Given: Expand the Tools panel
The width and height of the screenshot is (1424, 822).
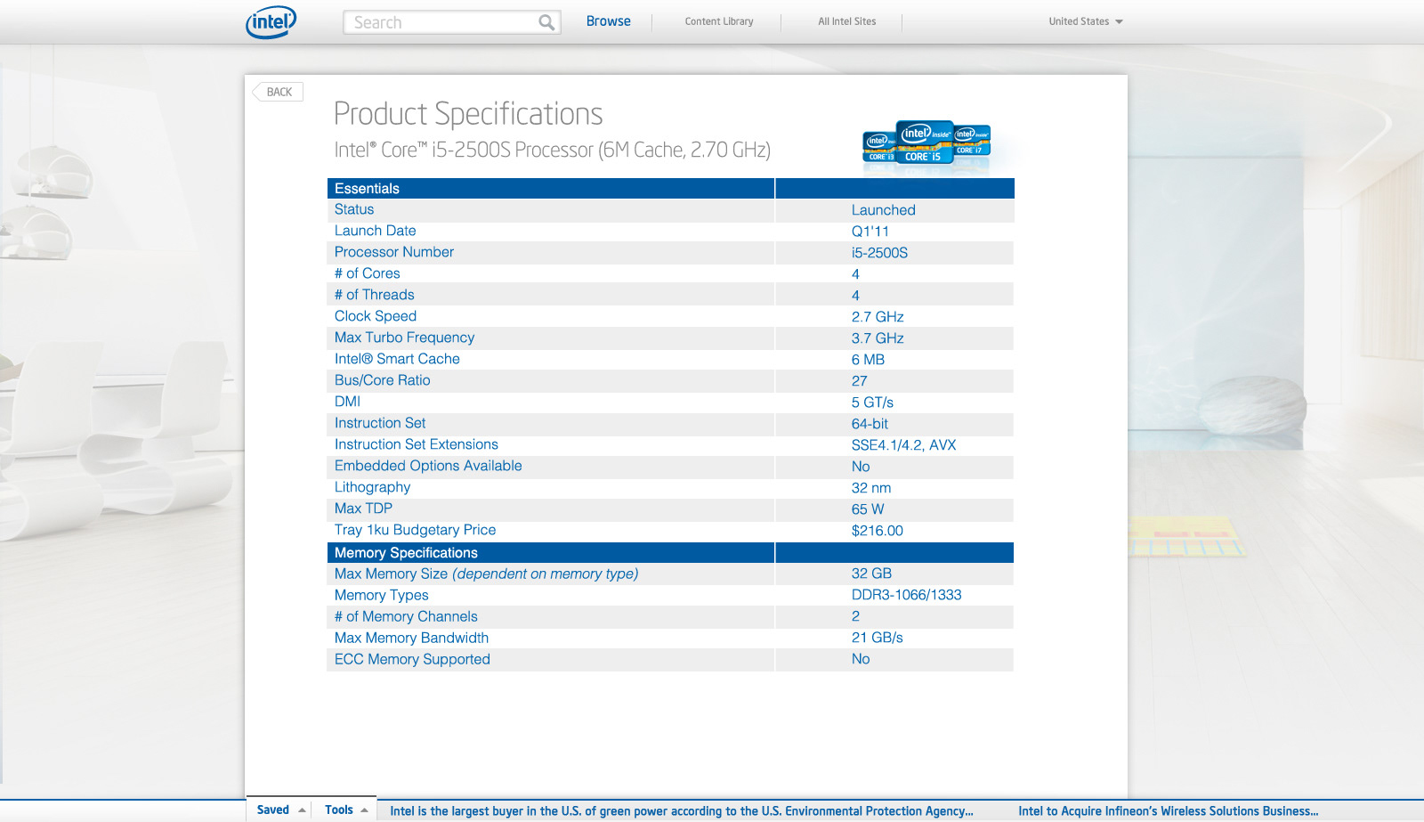Looking at the screenshot, I should click(x=346, y=810).
